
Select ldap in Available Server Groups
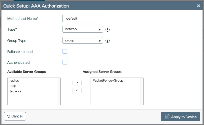(x=13, y=86)
